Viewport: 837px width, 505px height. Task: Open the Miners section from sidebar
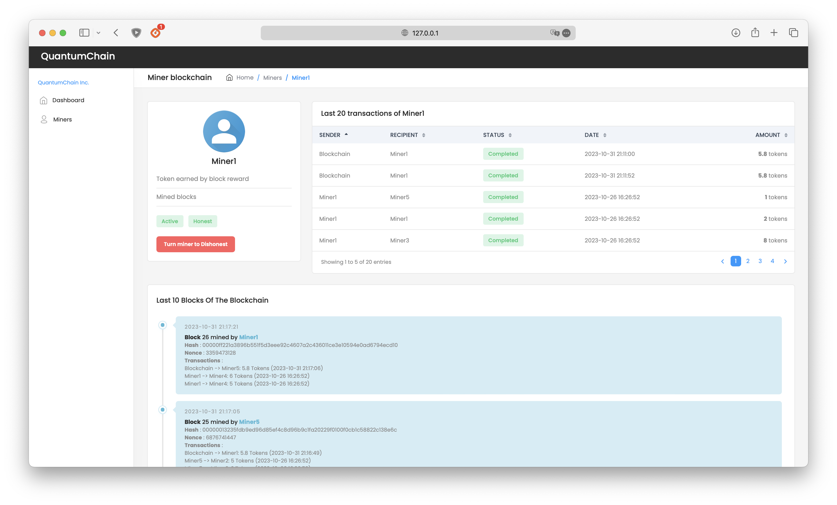[x=62, y=119]
